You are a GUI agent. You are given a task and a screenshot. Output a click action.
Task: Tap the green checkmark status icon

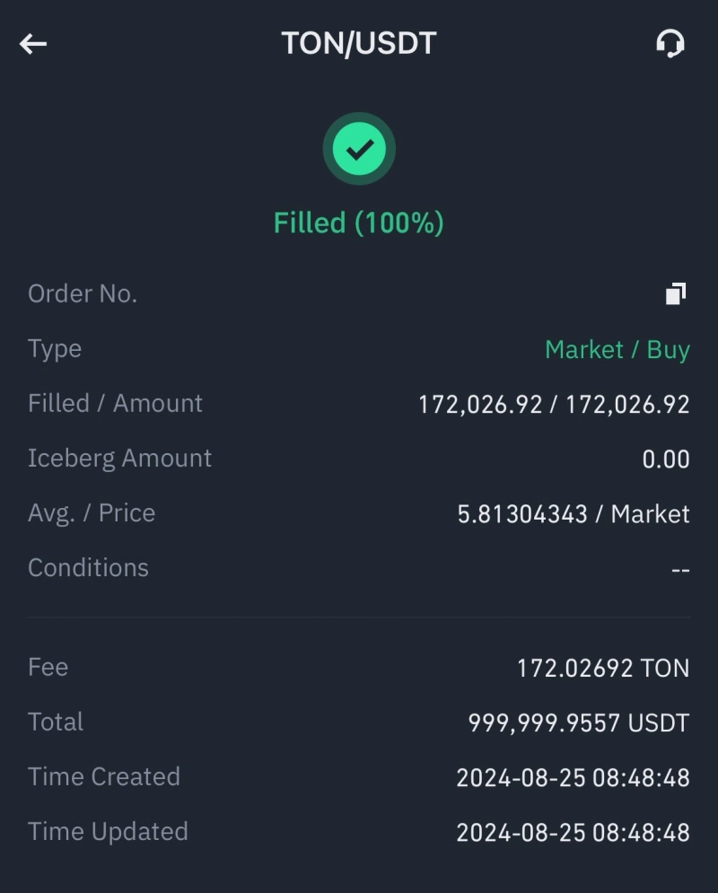point(359,149)
